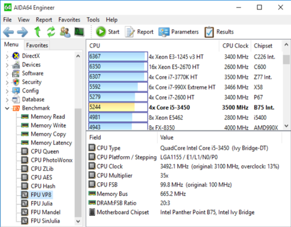Expand the Devices tree node
The image size is (291, 227).
(7, 65)
